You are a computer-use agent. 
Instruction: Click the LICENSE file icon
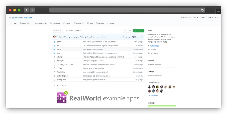pyautogui.click(x=54, y=68)
